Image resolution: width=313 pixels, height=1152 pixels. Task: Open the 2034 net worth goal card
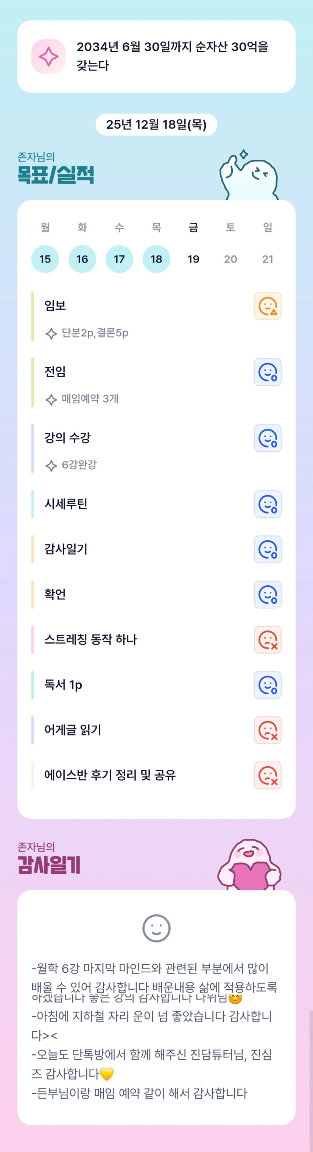pos(172,56)
